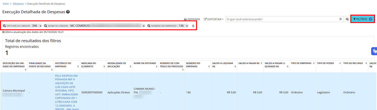Click the help question mark icon by title
The height and width of the screenshot is (110, 377).
tap(68, 12)
